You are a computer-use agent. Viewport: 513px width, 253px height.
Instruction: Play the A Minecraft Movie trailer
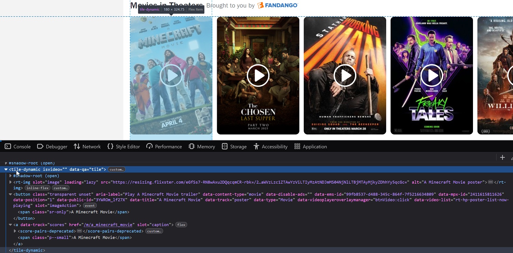pyautogui.click(x=171, y=75)
